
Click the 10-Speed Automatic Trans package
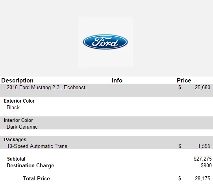[37, 146]
